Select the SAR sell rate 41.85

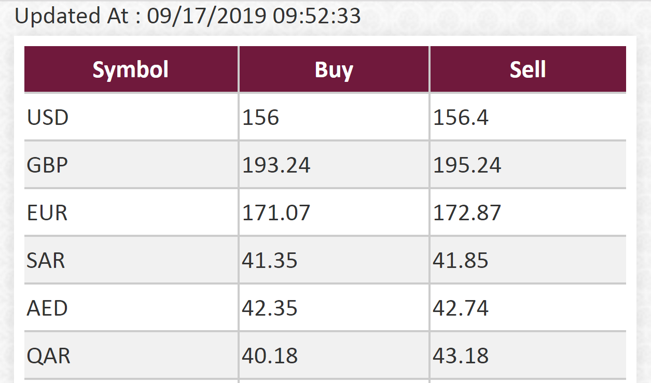coord(461,260)
